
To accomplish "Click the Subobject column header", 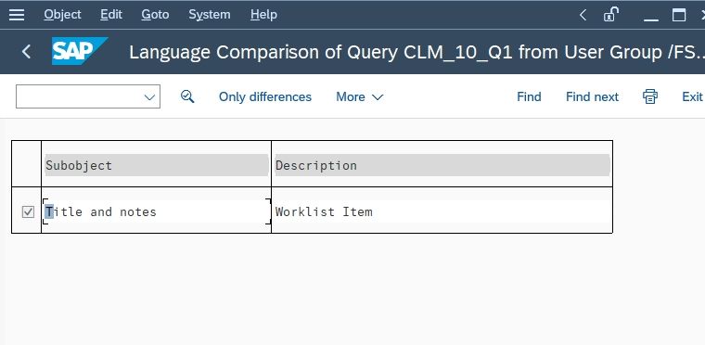I will [157, 165].
